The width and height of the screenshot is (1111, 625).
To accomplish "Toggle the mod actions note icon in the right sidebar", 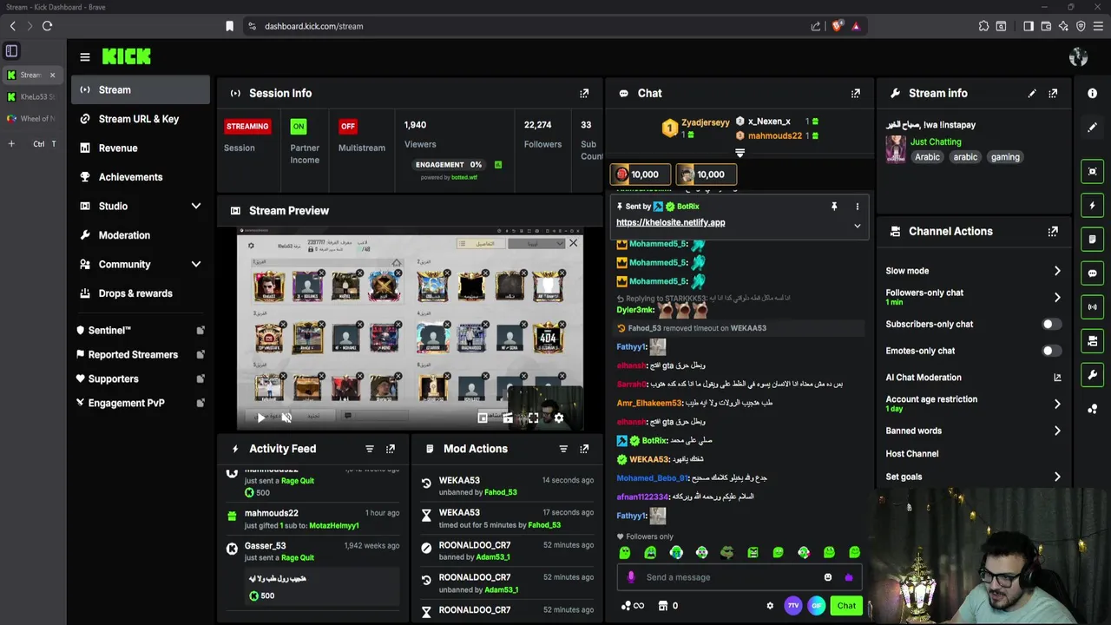I will click(1092, 239).
